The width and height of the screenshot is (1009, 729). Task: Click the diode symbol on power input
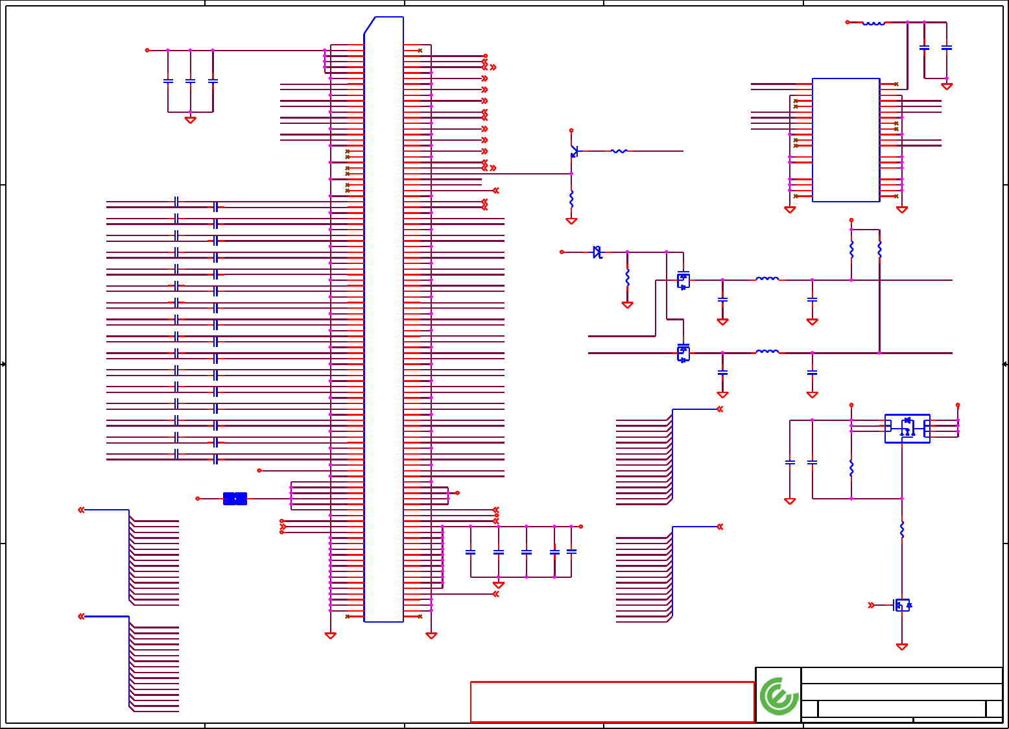click(x=597, y=252)
